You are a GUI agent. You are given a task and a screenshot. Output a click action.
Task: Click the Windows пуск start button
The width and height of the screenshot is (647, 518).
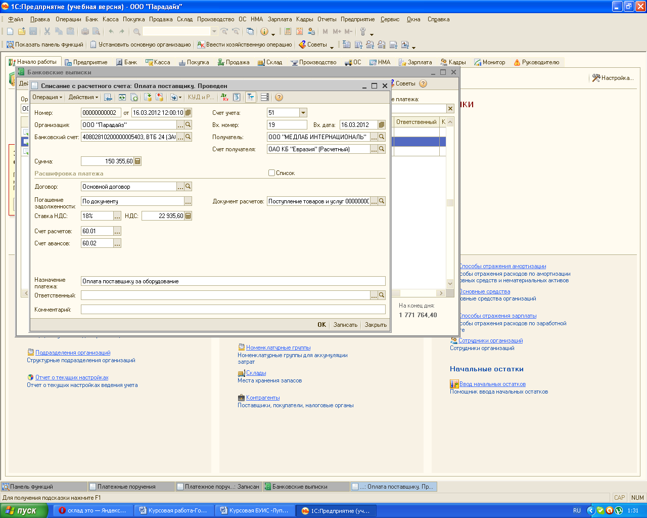(24, 511)
